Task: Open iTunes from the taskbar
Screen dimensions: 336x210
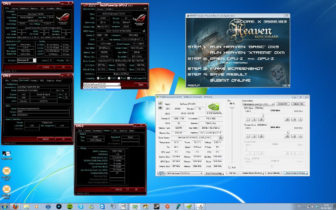Action: tap(48, 207)
